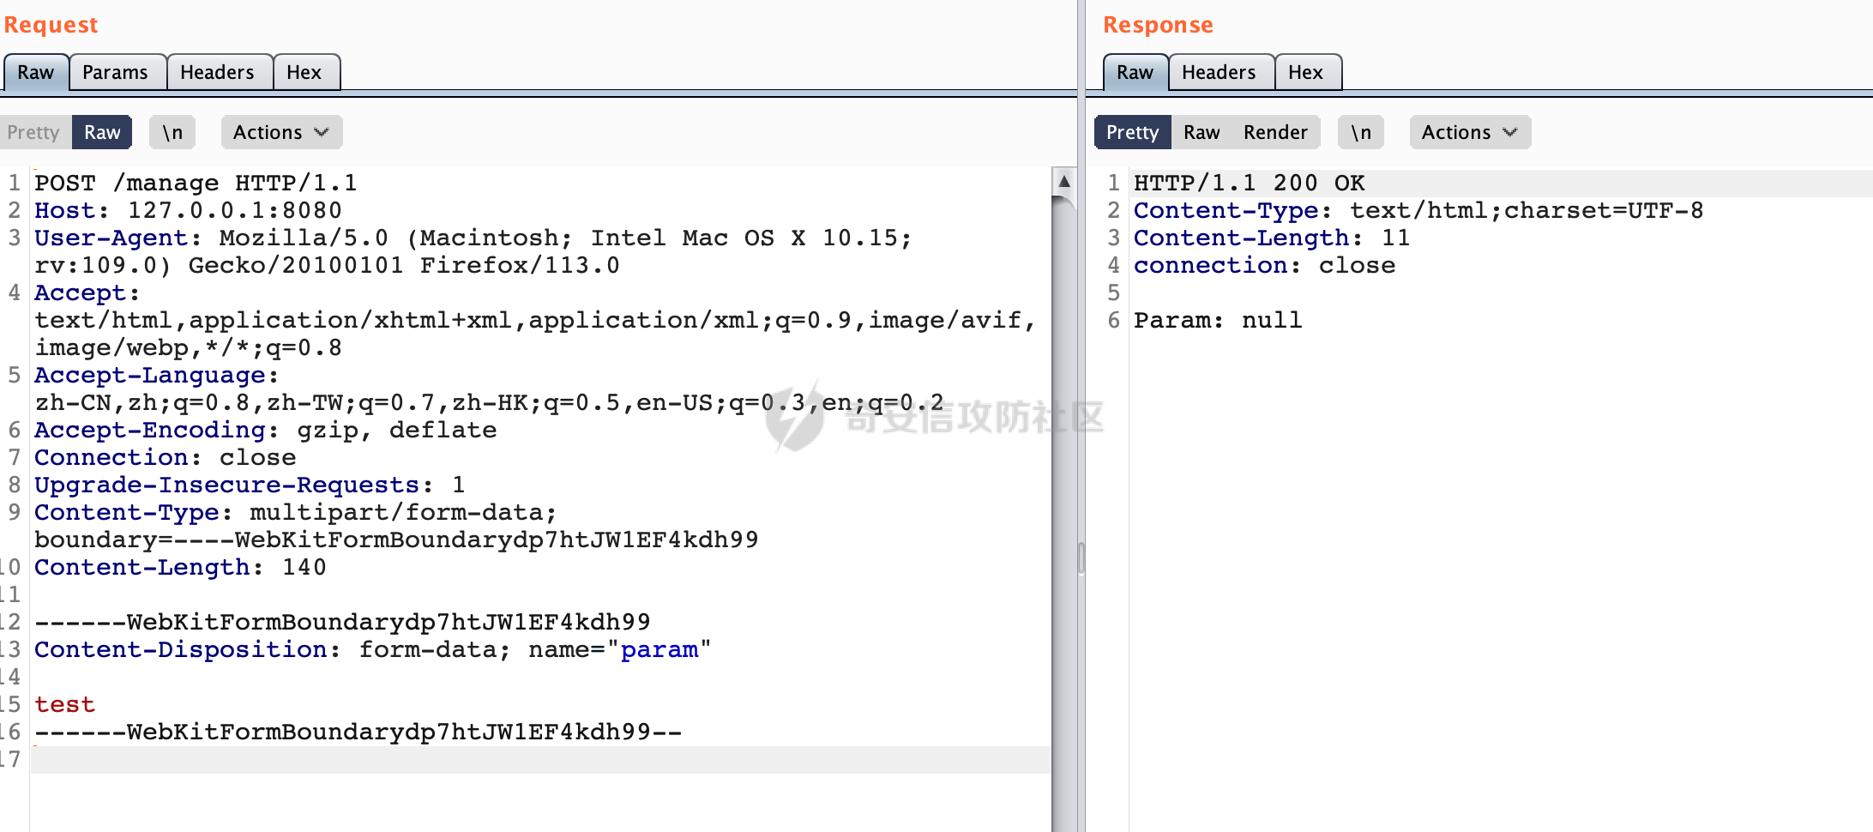Viewport: 1873px width, 832px height.
Task: Click the divider handle between Request and Response
Action: pyautogui.click(x=1081, y=558)
